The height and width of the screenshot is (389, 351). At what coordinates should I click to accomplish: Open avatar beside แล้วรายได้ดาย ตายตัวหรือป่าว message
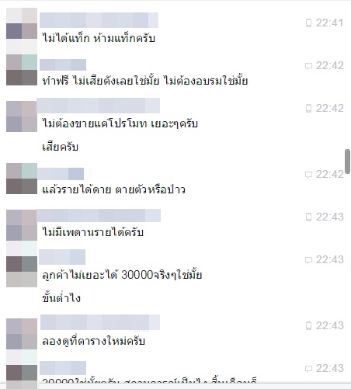pos(22,179)
